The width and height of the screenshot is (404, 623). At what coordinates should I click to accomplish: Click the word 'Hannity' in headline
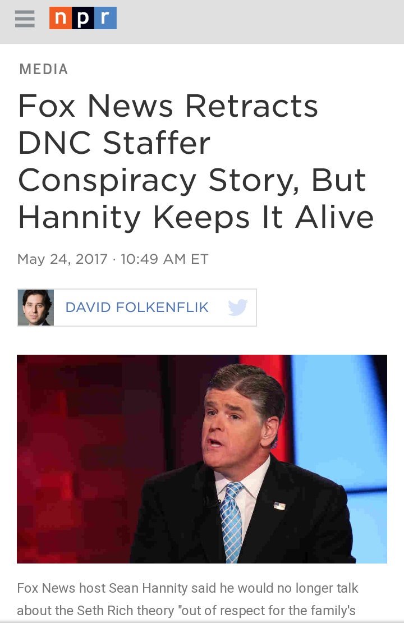point(80,218)
